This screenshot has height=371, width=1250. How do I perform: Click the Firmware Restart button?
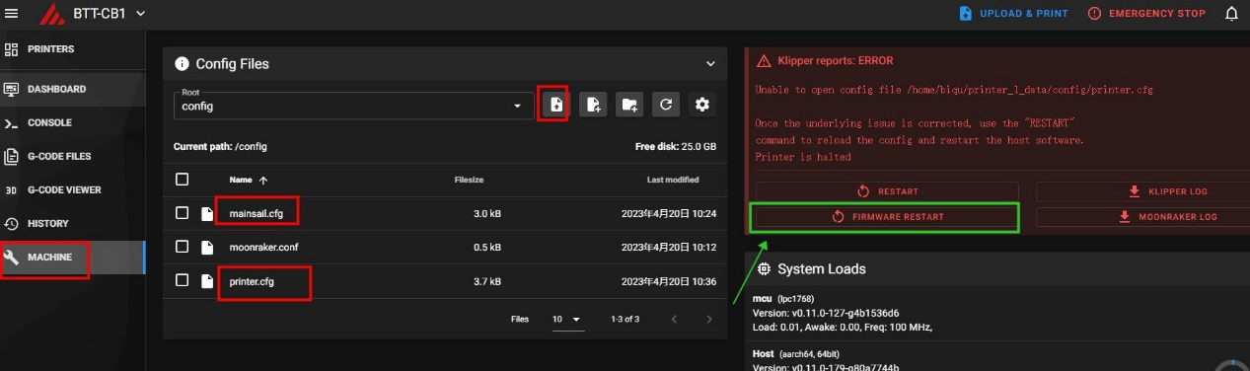[885, 217]
